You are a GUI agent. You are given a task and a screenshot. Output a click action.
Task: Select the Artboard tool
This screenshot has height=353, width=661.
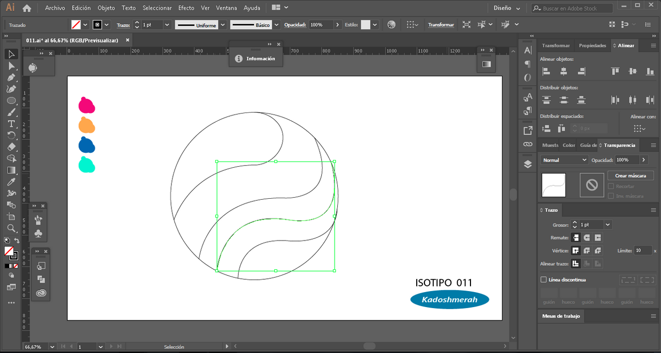[x=11, y=216]
